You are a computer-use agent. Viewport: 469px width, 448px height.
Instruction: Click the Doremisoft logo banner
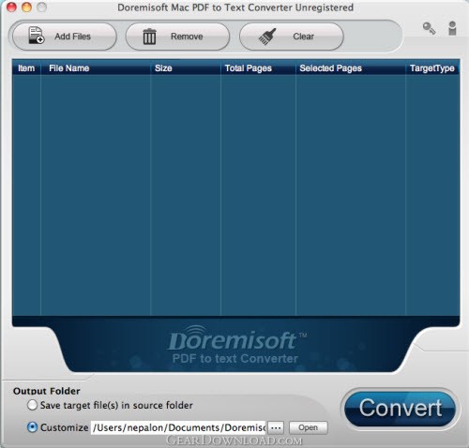(236, 346)
